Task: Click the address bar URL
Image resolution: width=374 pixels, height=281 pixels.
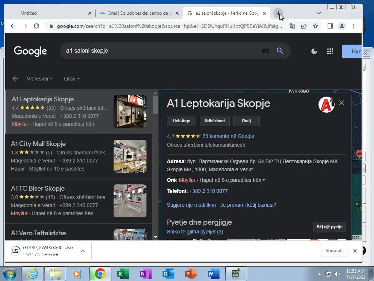Action: (169, 26)
